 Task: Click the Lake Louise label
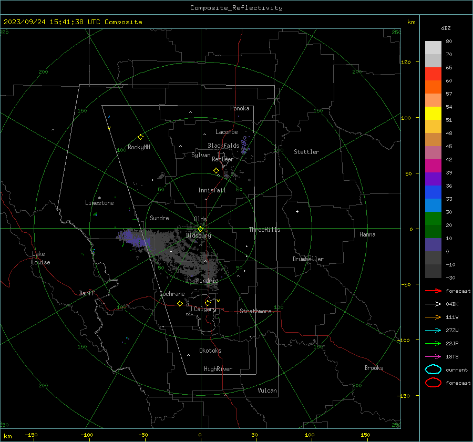[40, 258]
